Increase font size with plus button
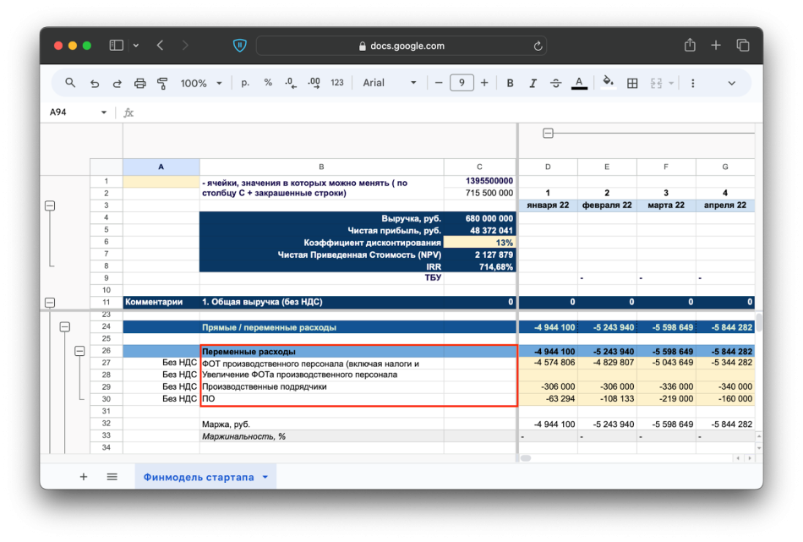The image size is (803, 542). pos(484,83)
